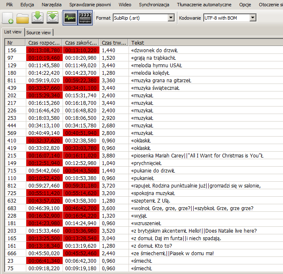Select row «melodia kolędyŁ

(x=144, y=73)
